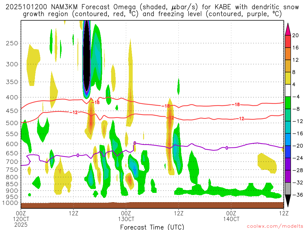Viewport: 306px width, 230px height.
Task: Click the bright green -8 to -4 colorbar swatch
Action: 288,103
